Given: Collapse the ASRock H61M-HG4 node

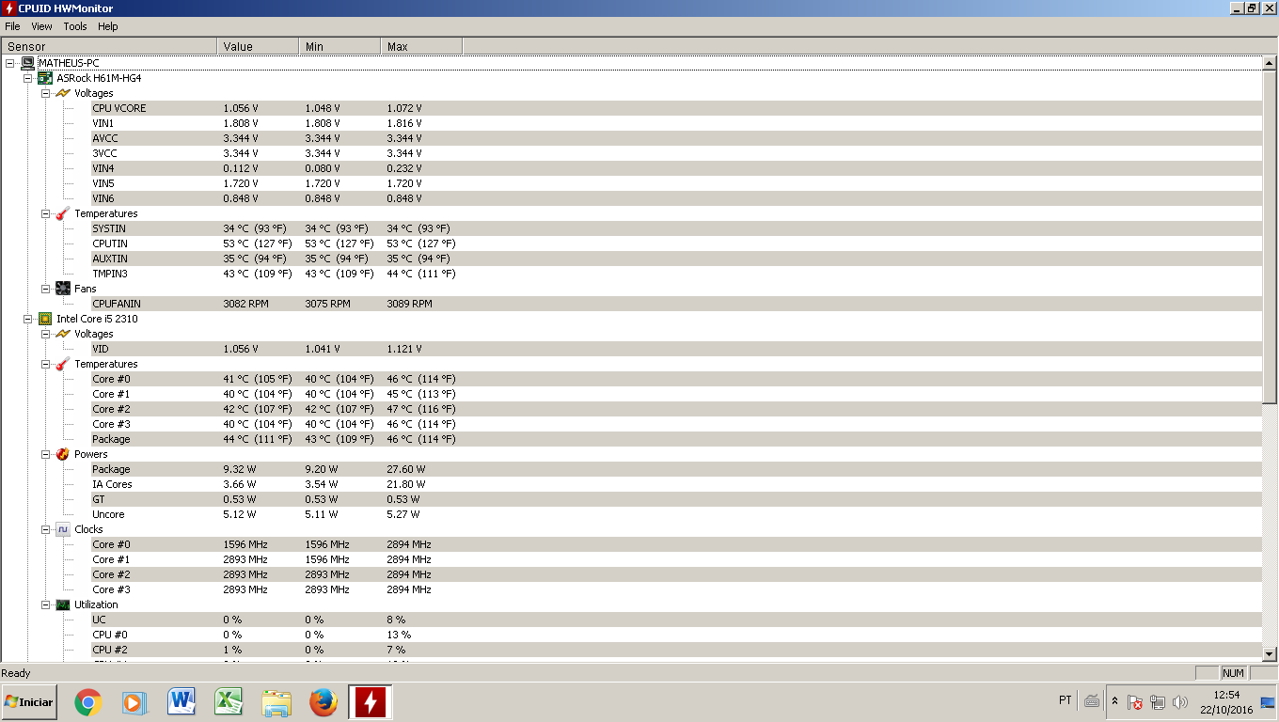Looking at the screenshot, I should 28,78.
